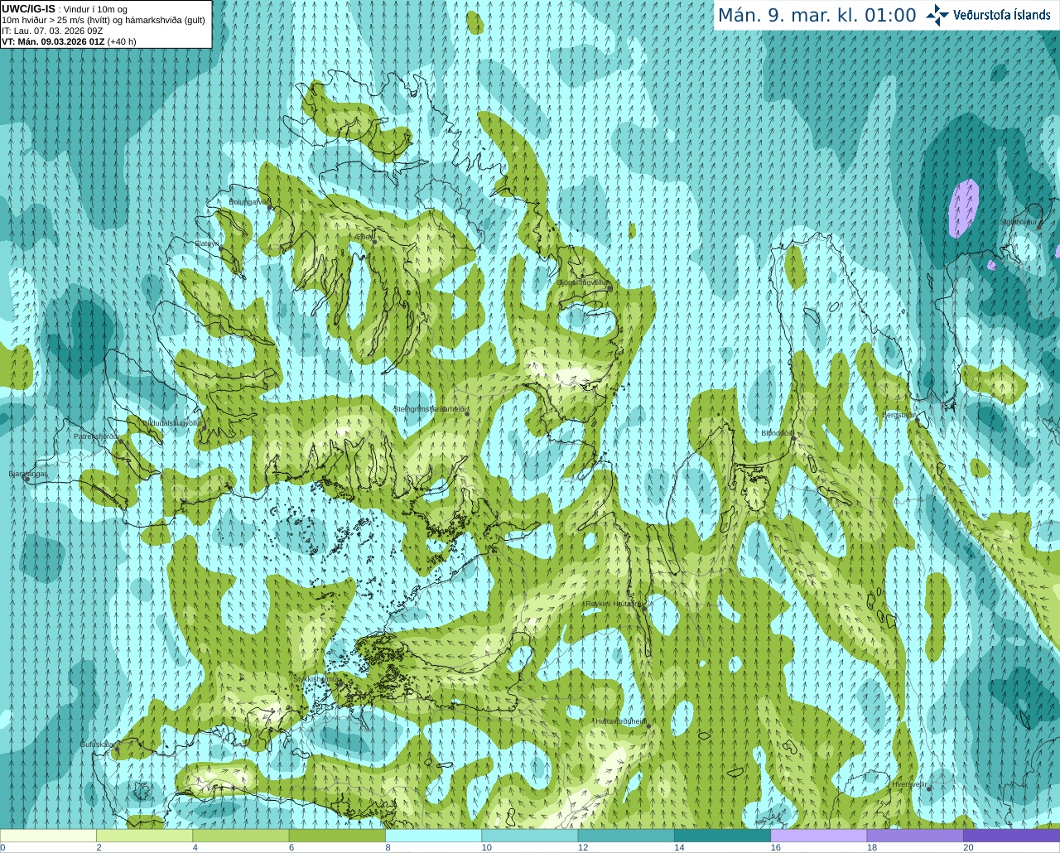This screenshot has width=1060, height=853.
Task: Click the Steingrímsfjarðarheiði station label
Action: 431,408
